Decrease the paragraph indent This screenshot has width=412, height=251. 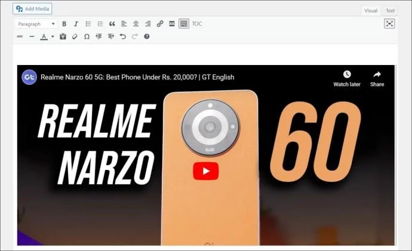point(99,36)
